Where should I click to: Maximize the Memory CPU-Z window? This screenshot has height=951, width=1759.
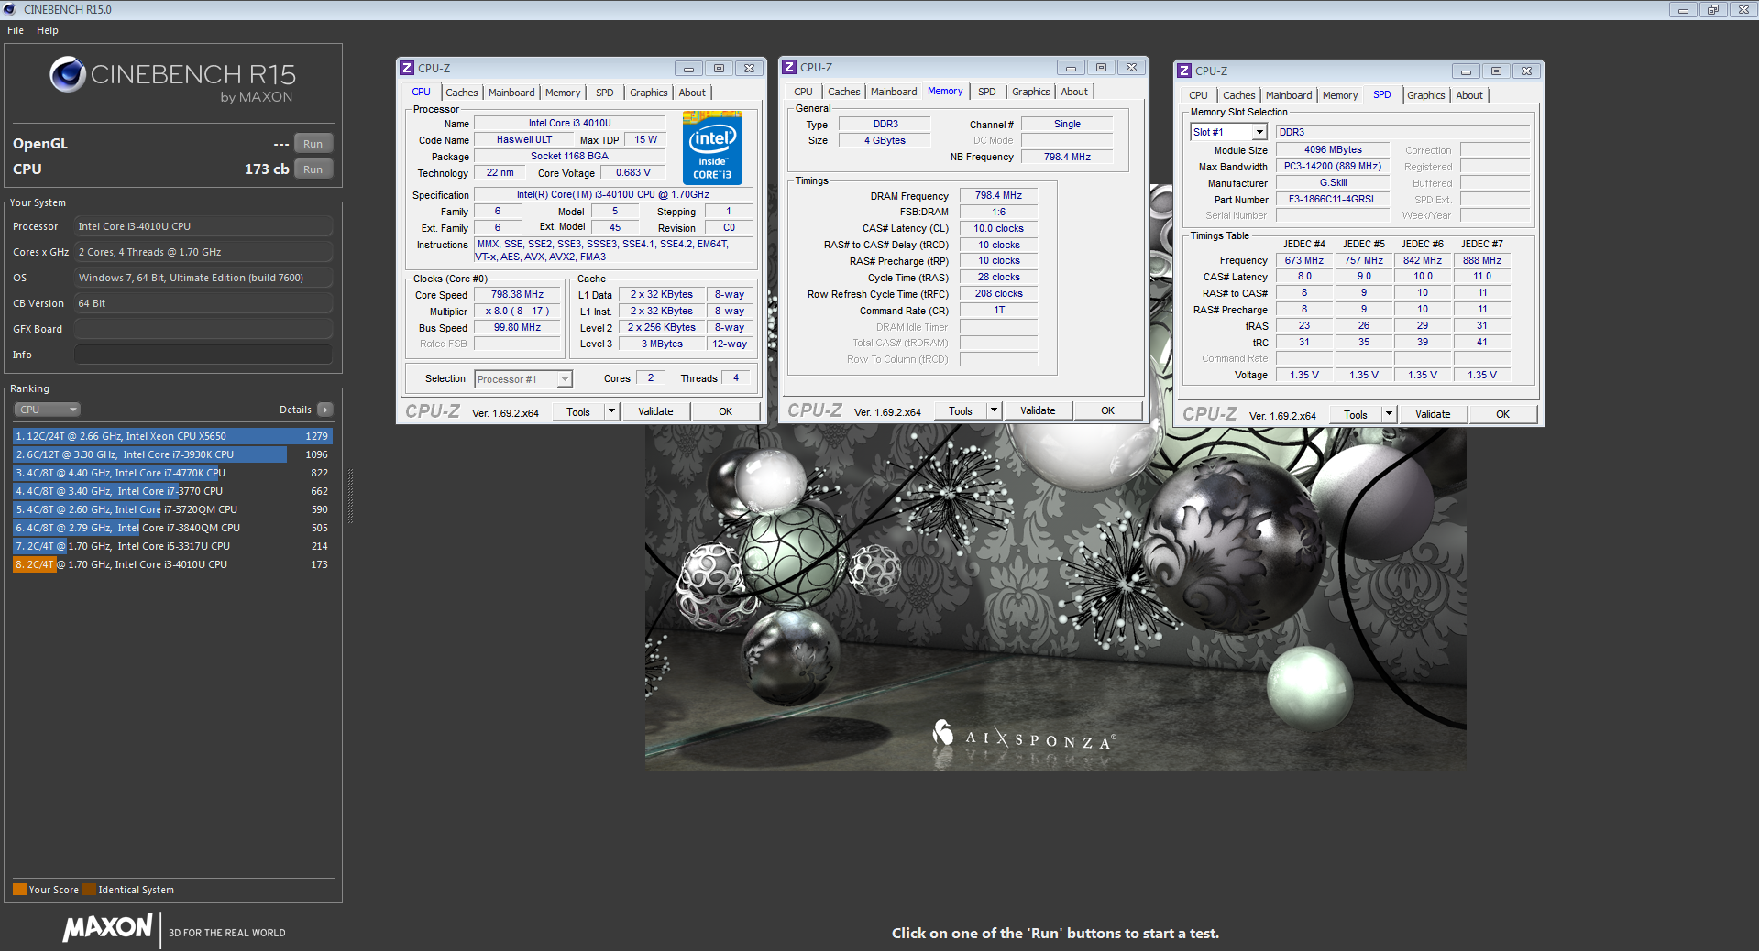coord(1101,67)
